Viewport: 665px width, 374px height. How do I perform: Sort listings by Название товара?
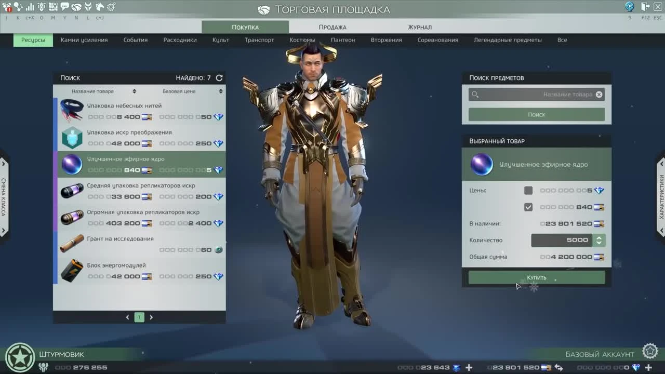[92, 90]
